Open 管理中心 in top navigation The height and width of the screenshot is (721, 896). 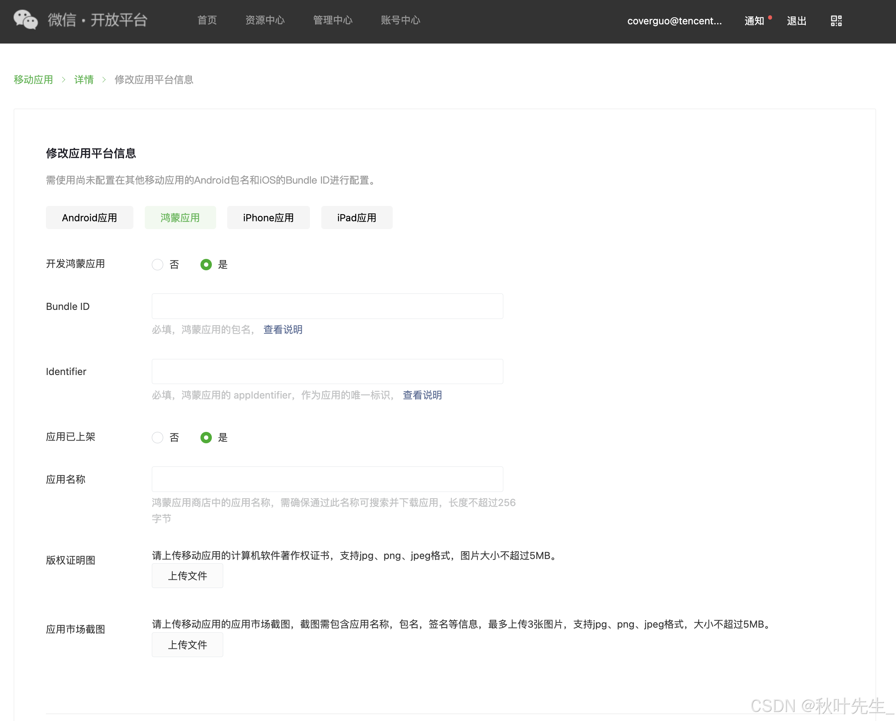click(x=332, y=20)
